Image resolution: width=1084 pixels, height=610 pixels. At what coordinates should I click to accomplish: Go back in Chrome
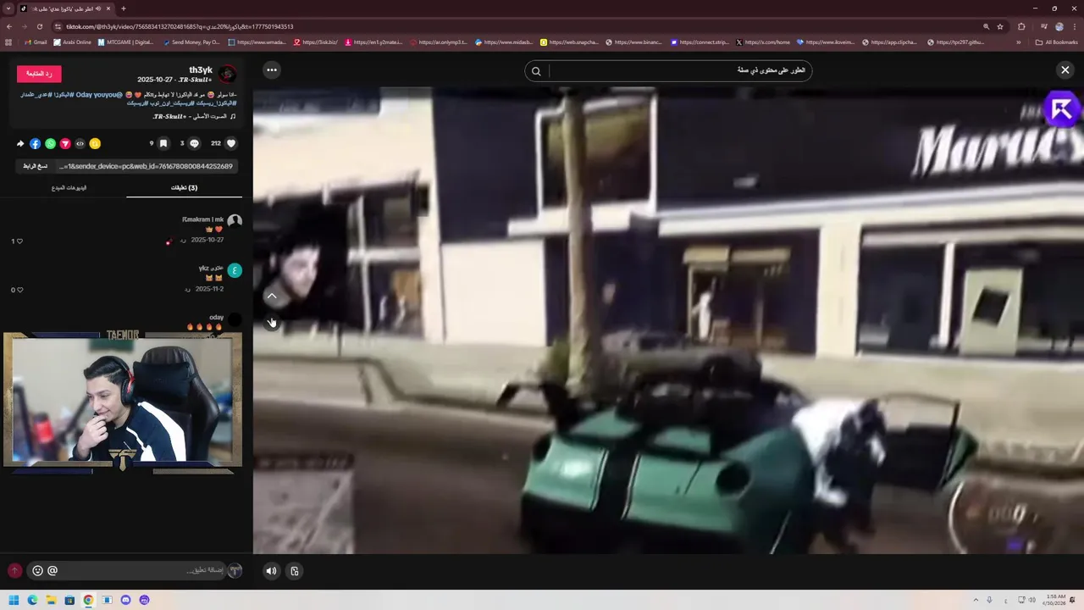(x=8, y=26)
